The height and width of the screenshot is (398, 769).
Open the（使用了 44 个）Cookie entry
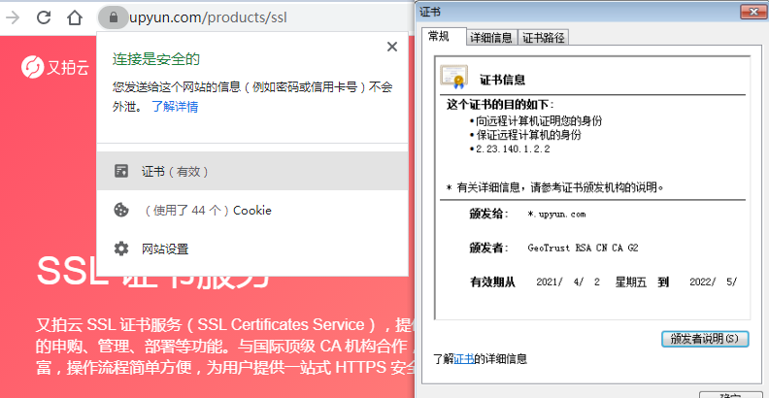point(252,211)
